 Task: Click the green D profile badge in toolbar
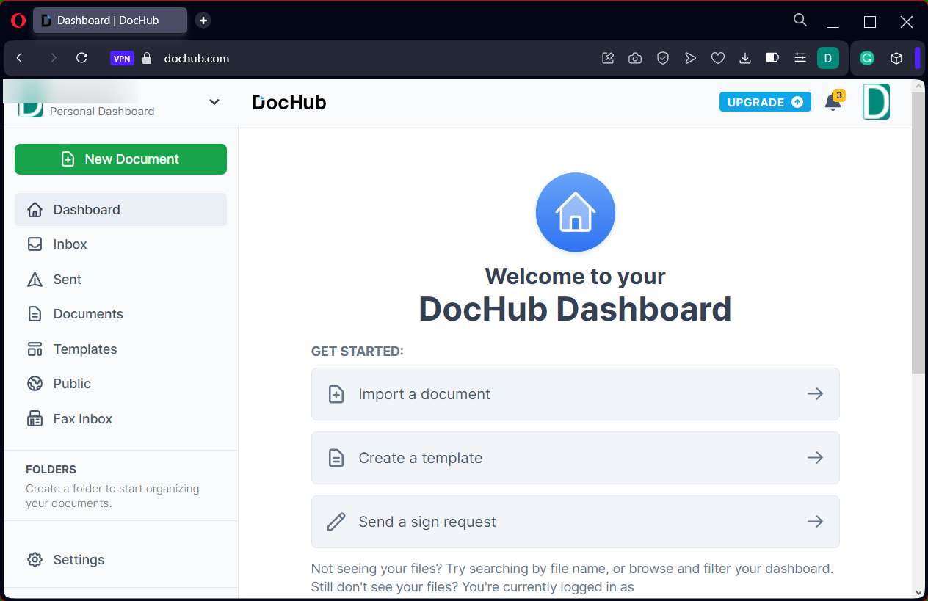click(828, 58)
